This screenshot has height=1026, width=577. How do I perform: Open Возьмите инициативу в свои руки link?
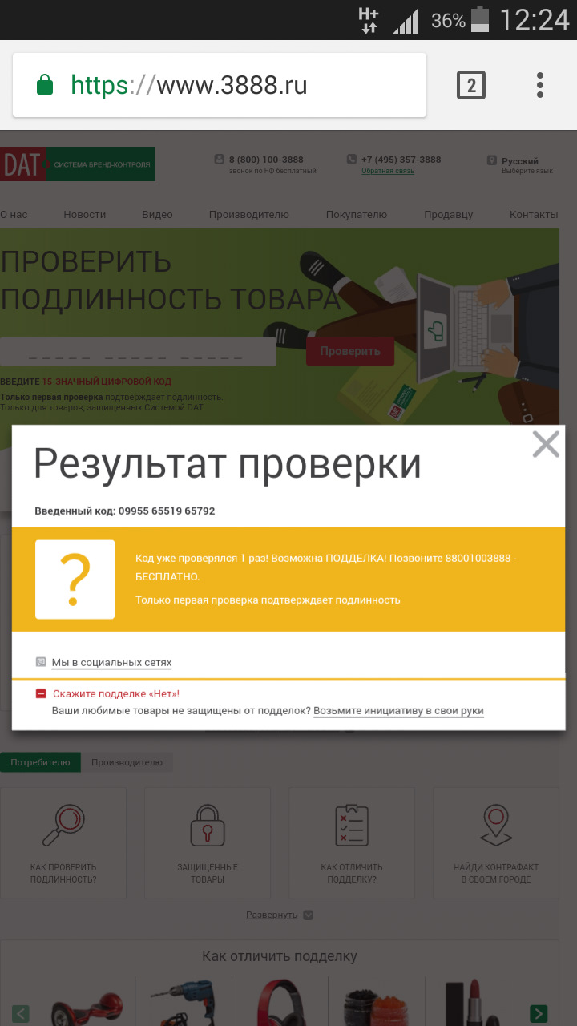click(x=398, y=711)
